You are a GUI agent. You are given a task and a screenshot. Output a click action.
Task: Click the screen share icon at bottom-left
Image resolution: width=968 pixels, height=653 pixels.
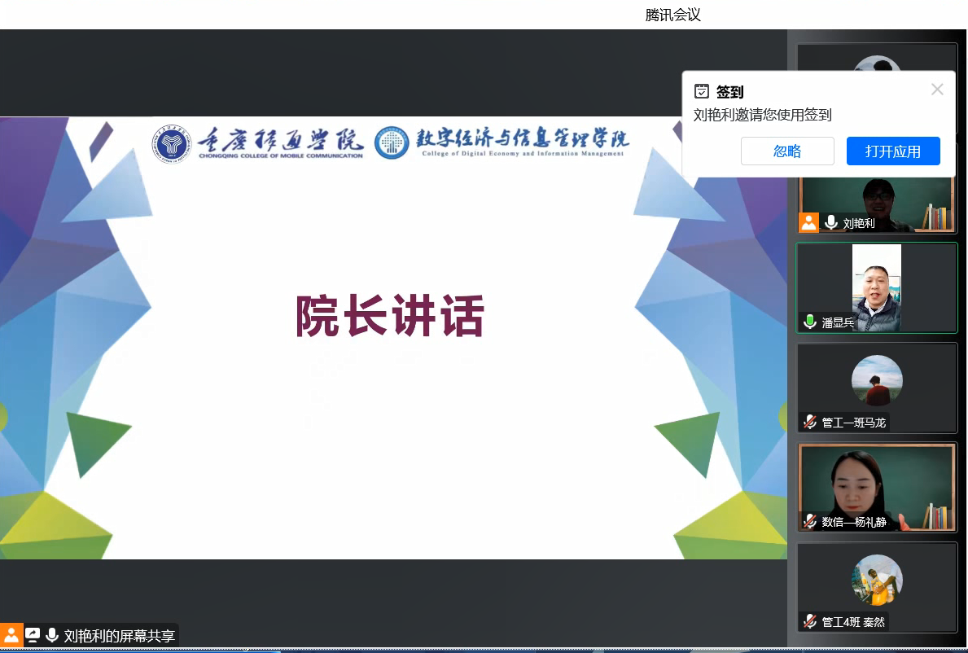click(33, 635)
